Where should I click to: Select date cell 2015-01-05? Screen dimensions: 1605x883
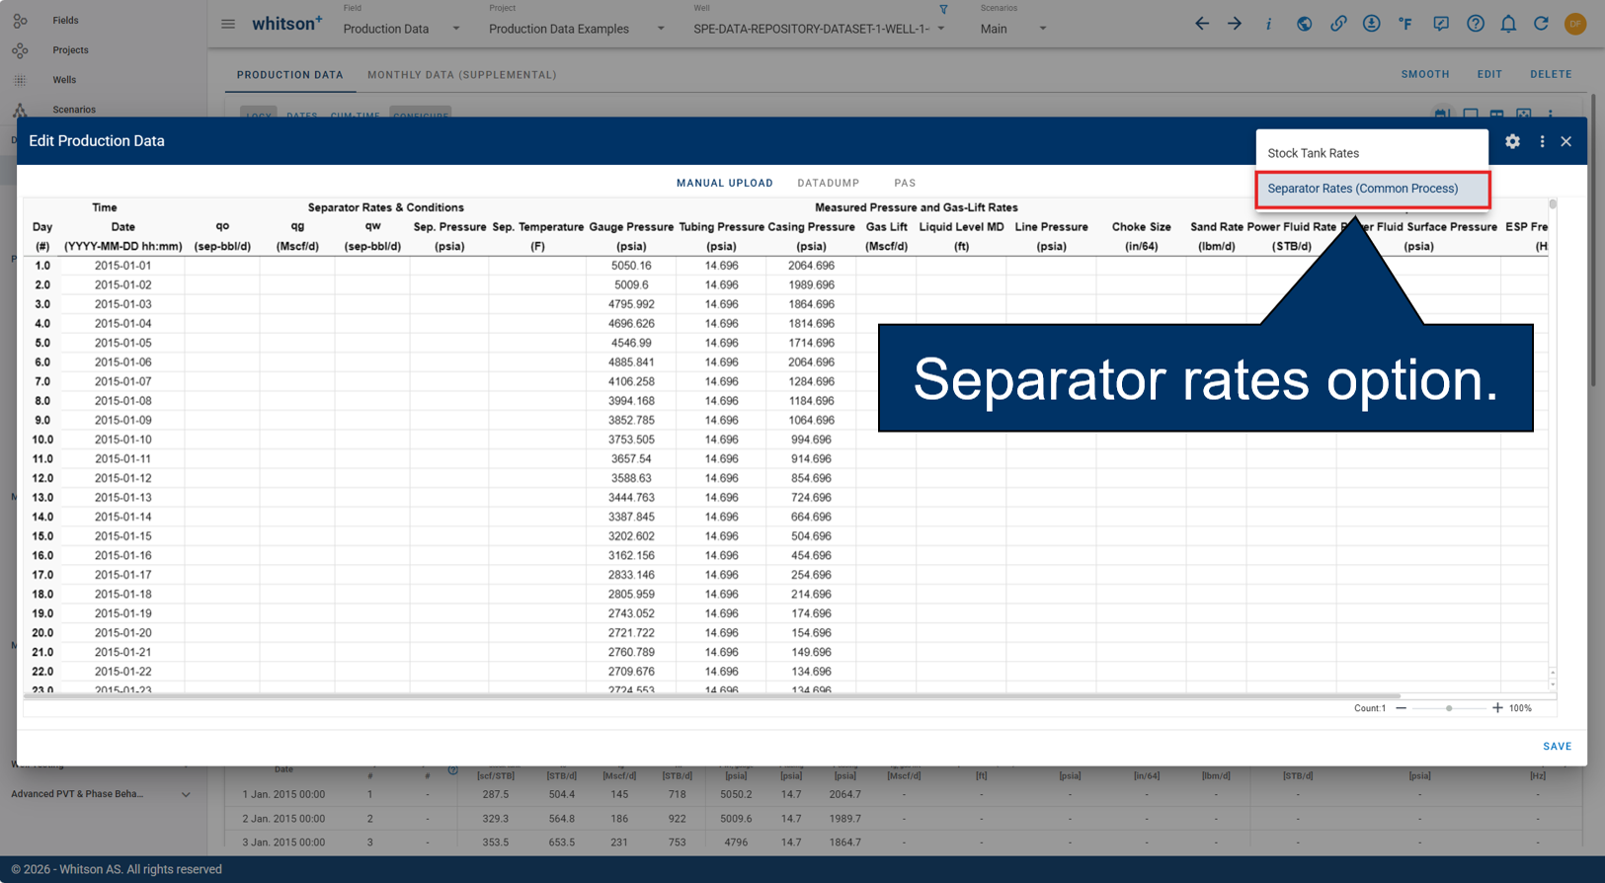point(122,343)
